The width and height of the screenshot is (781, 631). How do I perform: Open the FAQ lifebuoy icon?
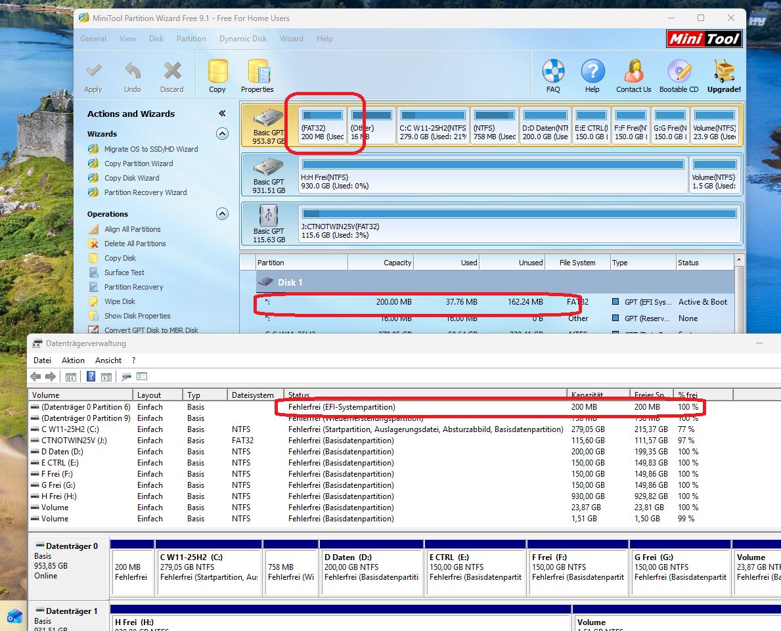553,71
